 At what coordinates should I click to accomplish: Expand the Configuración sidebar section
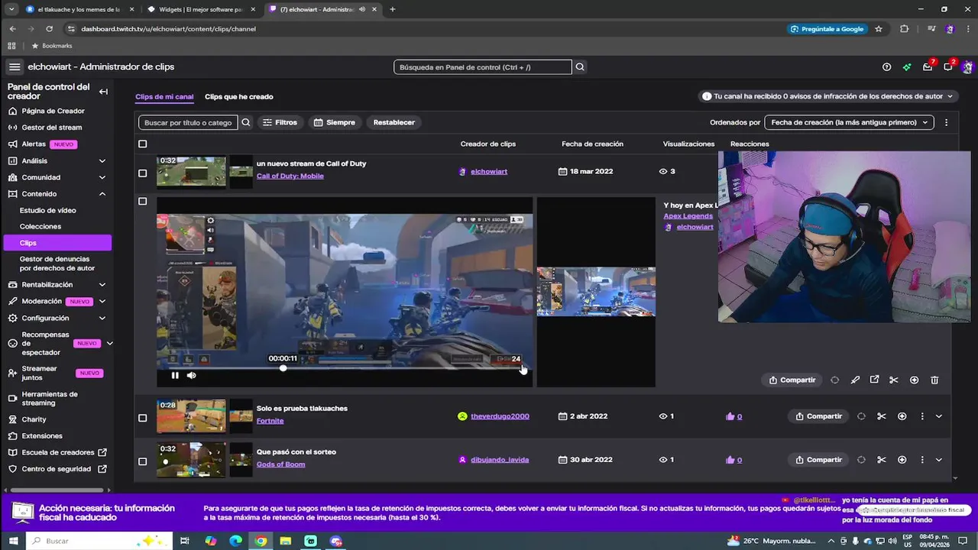click(102, 318)
